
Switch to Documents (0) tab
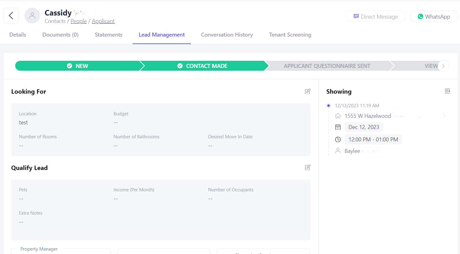point(61,35)
